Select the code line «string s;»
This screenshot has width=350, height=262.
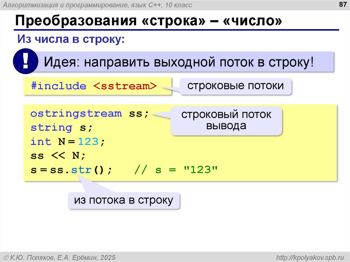(x=62, y=128)
